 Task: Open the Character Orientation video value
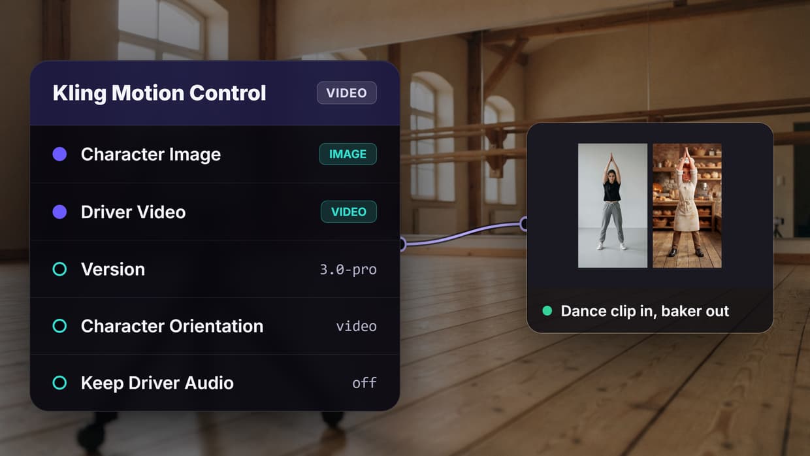pos(357,326)
